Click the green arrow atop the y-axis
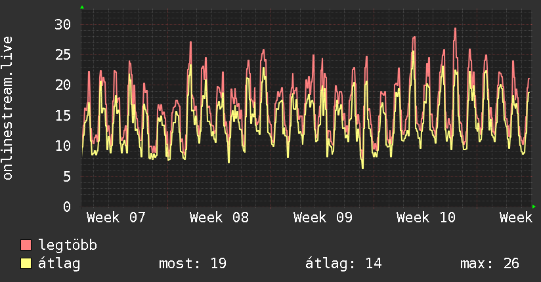Image resolution: width=541 pixels, height=282 pixels. point(82,7)
